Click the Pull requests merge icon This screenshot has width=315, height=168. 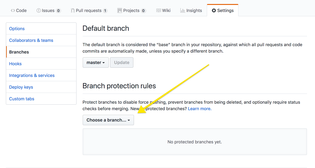(73, 10)
